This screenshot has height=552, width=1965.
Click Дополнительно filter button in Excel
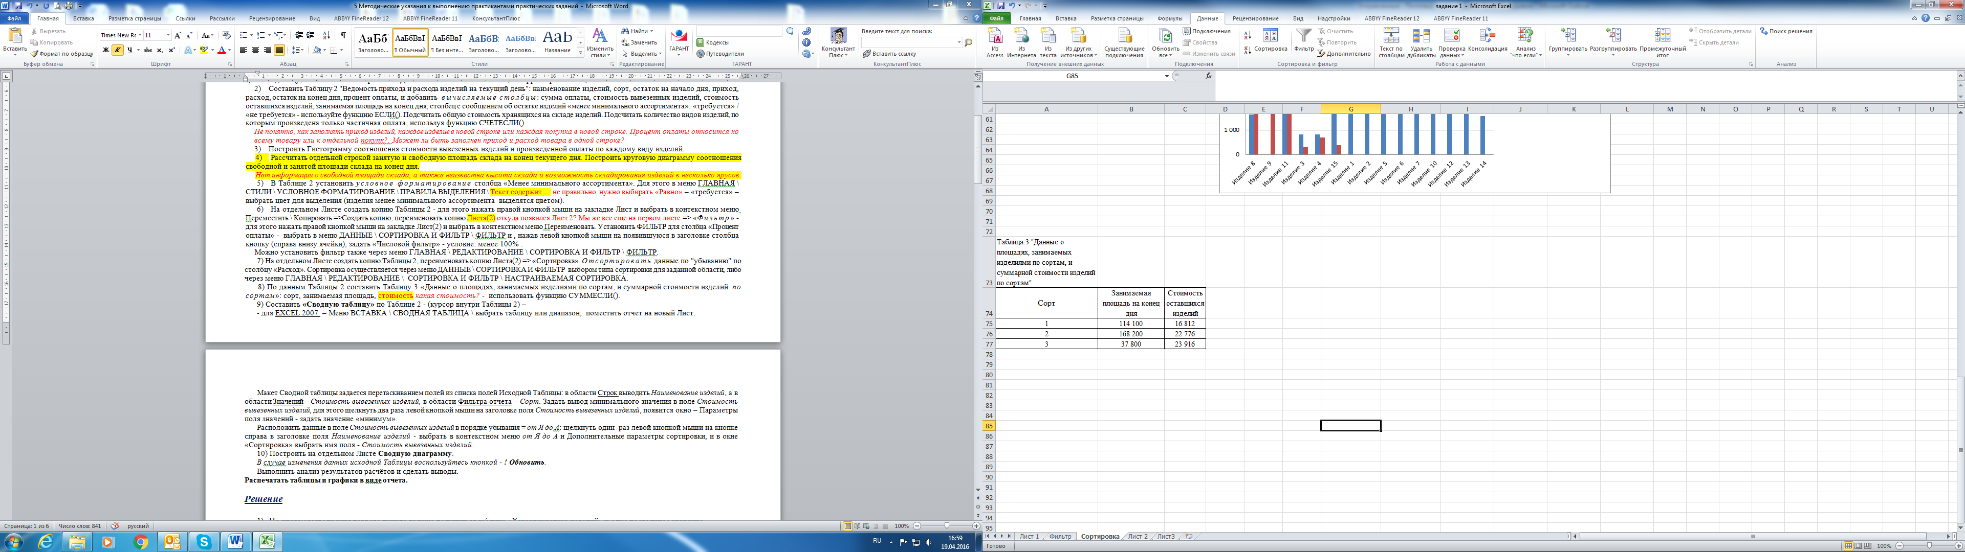click(1344, 54)
